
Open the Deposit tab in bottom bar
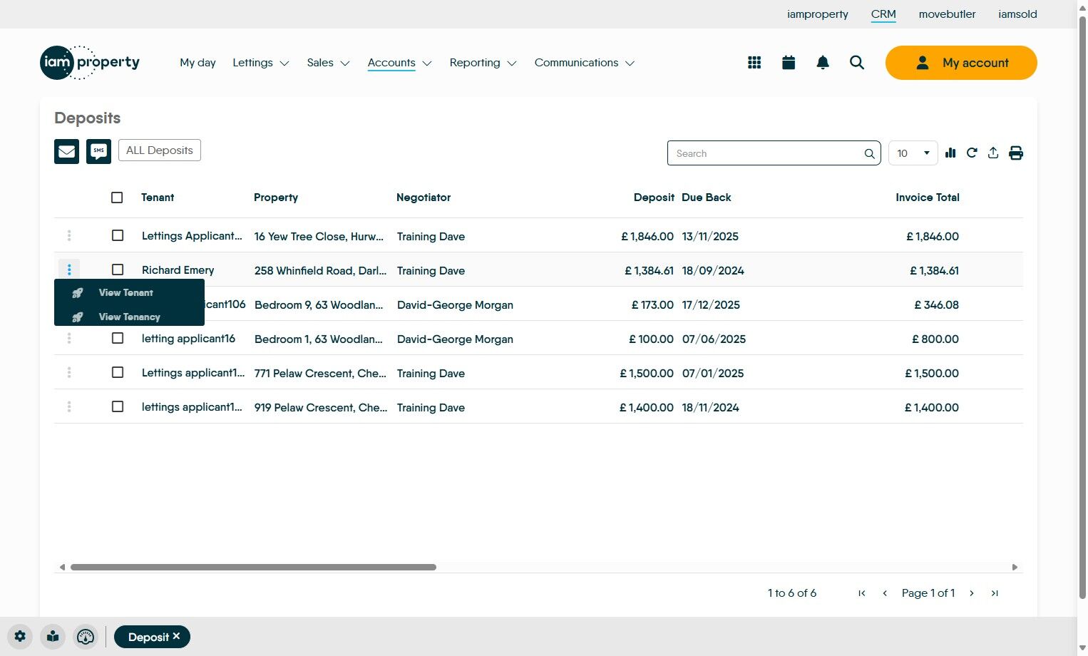click(152, 637)
